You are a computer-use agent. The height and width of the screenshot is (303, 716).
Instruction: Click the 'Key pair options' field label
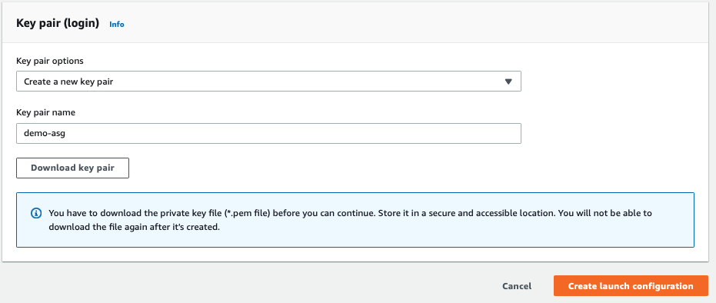[50, 61]
